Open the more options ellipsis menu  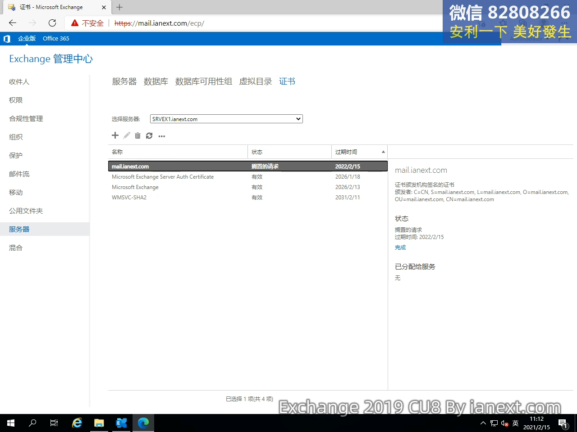(162, 136)
